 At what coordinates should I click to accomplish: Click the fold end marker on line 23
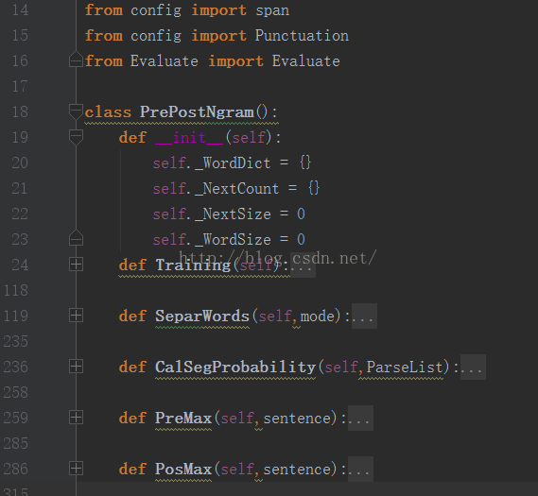(x=76, y=237)
